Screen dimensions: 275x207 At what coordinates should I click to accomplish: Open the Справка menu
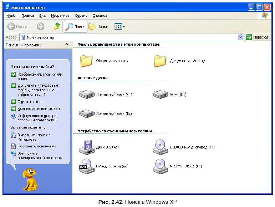100,16
